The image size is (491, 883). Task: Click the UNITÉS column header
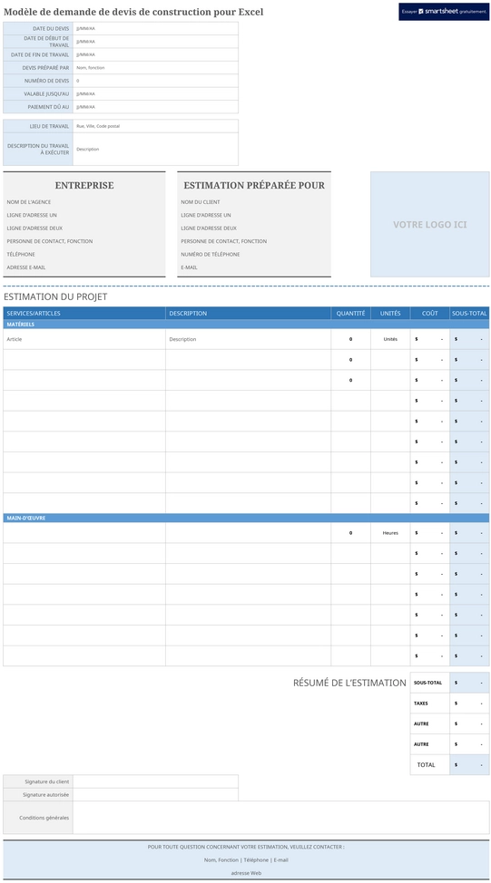390,314
